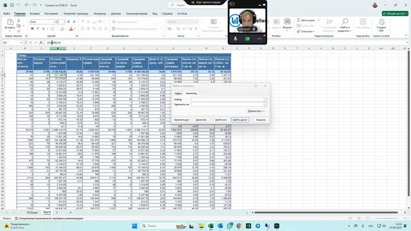
Task: Open the Найти field history dropdown arrow
Action: pyautogui.click(x=265, y=99)
